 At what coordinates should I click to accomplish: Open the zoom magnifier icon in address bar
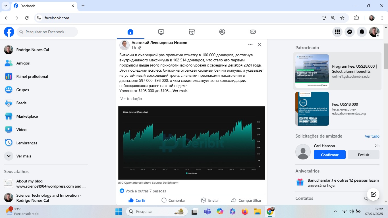point(333,18)
